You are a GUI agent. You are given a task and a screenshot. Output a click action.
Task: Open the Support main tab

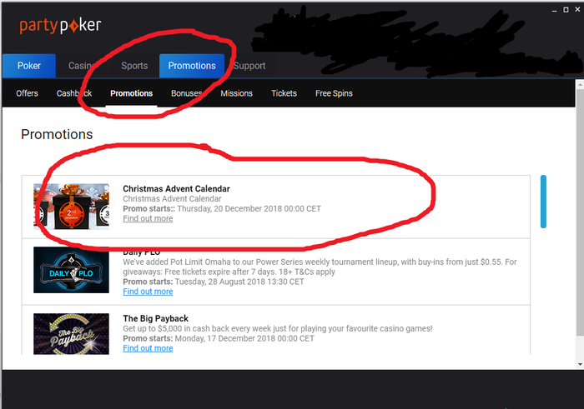(x=249, y=66)
